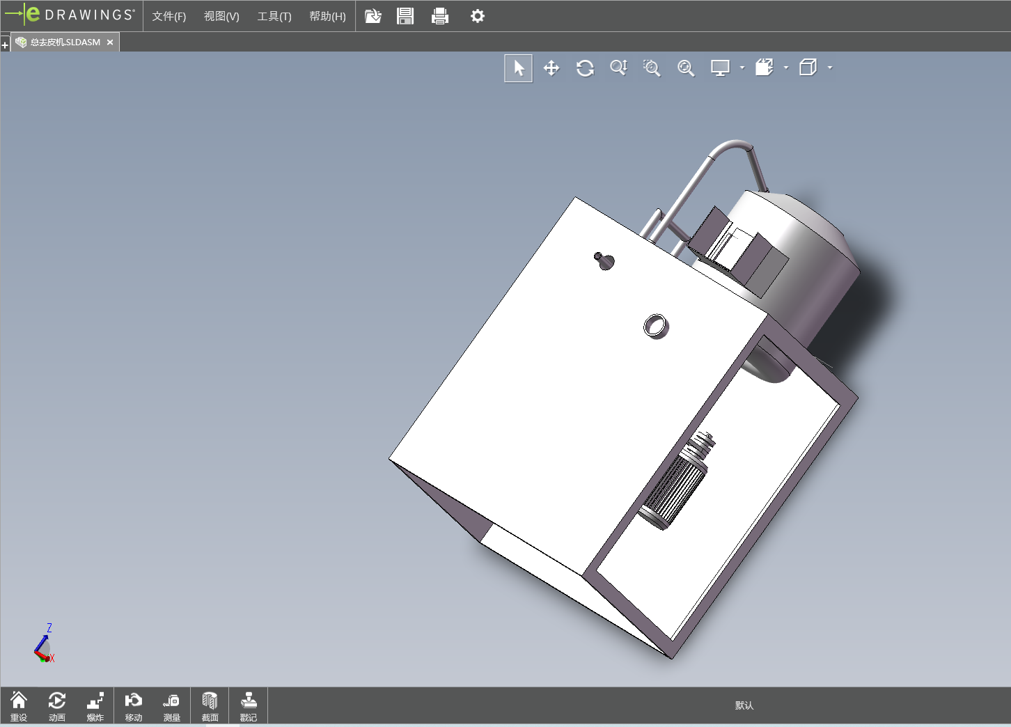This screenshot has height=727, width=1011.
Task: Select the Zoom to Area tool
Action: pyautogui.click(x=652, y=68)
